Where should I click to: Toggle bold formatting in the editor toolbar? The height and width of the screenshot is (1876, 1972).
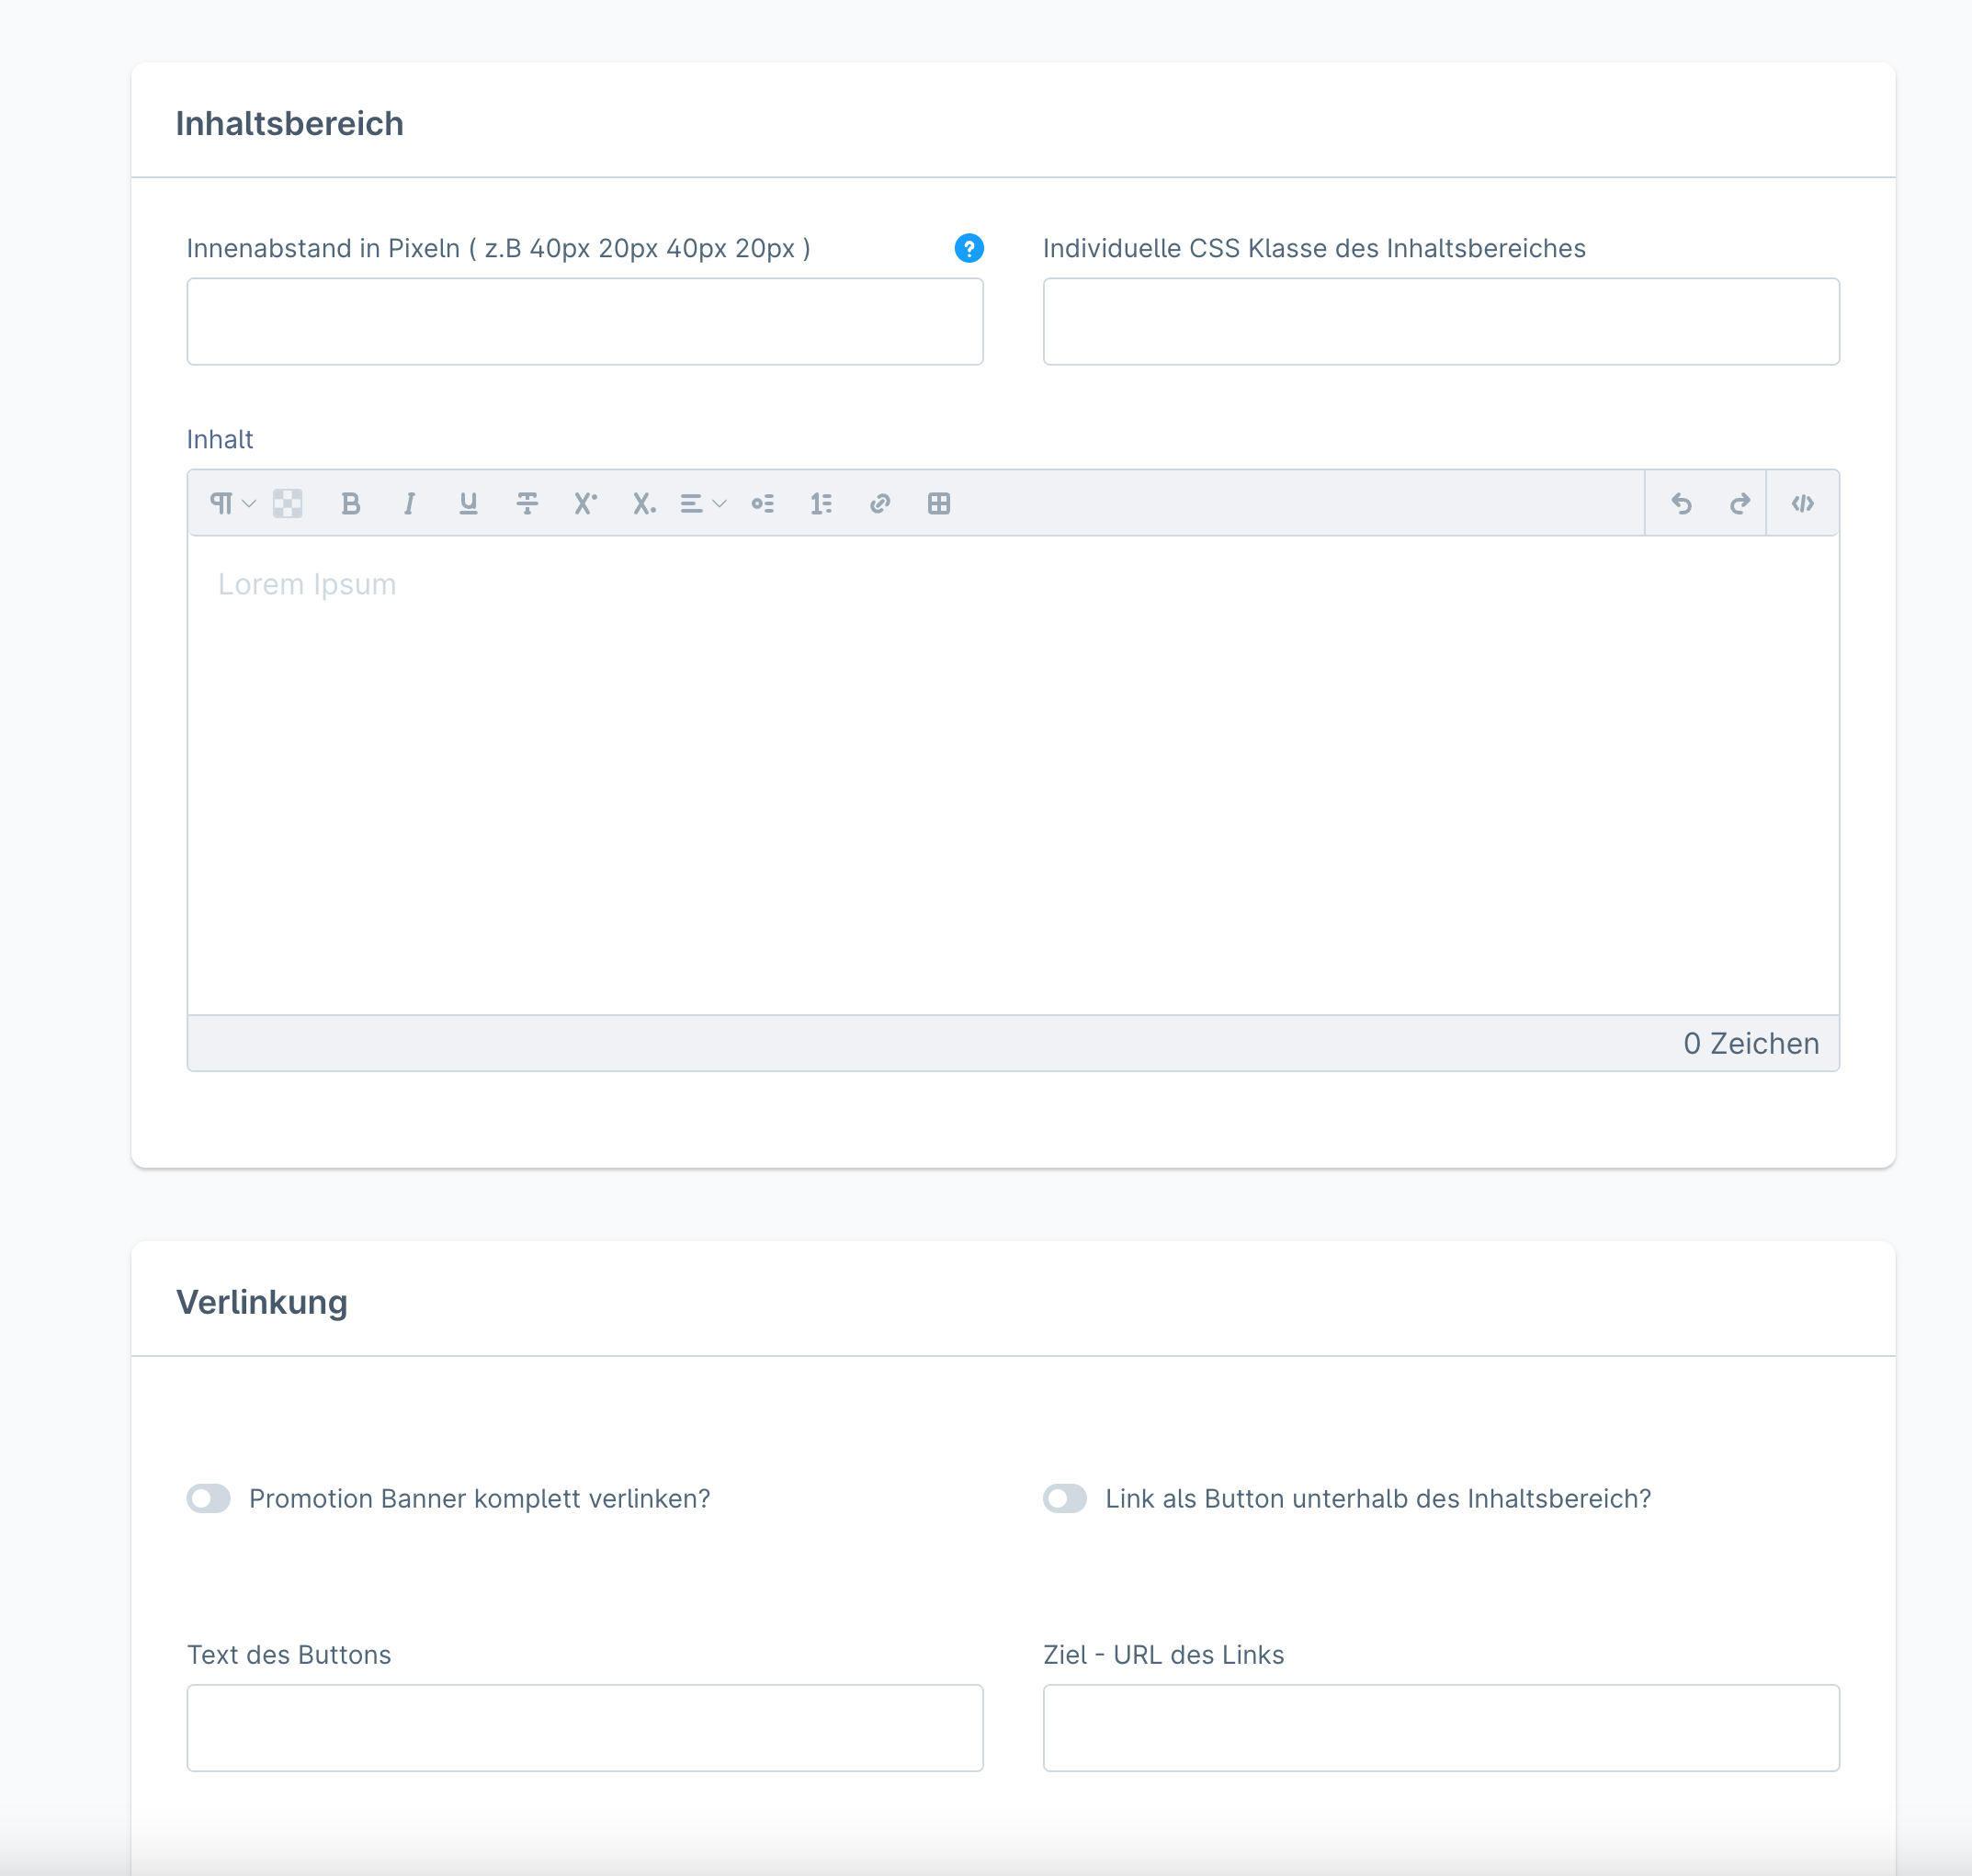click(350, 503)
